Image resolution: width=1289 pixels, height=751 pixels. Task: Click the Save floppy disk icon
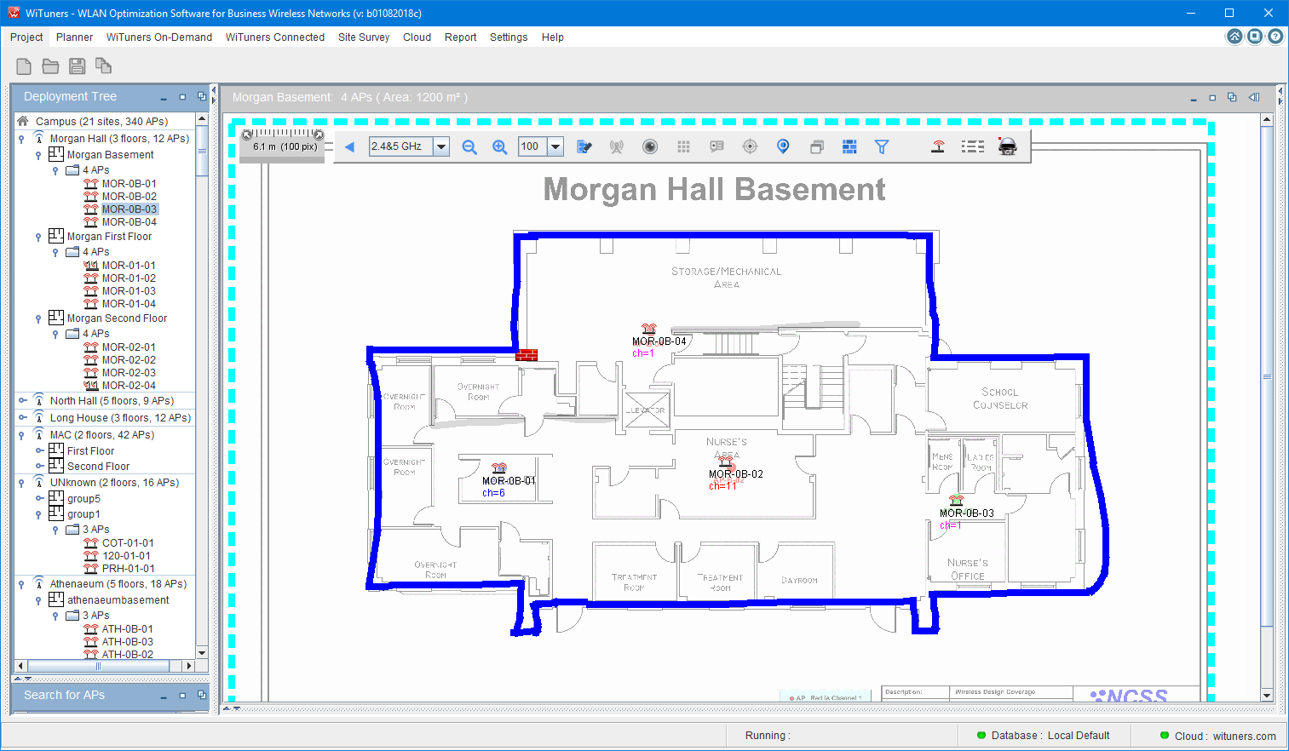point(77,66)
